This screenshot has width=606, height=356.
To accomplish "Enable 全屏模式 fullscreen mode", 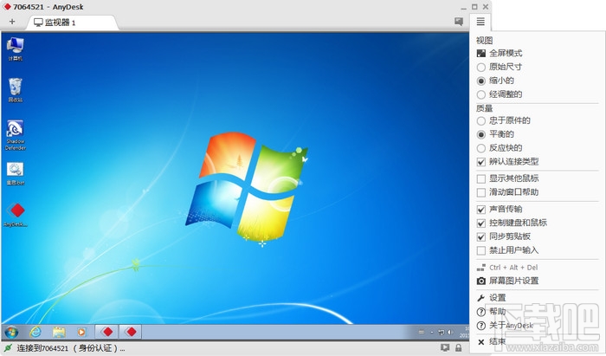I will point(500,54).
